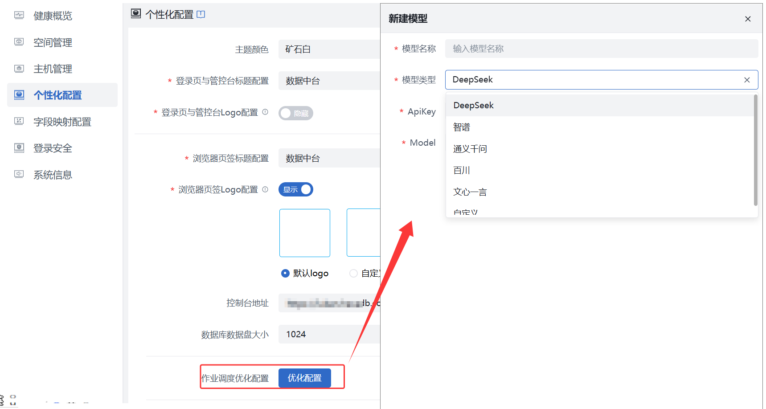Open 健康概览 via its sidebar icon
Screen dimensions: 766x409
[19, 16]
